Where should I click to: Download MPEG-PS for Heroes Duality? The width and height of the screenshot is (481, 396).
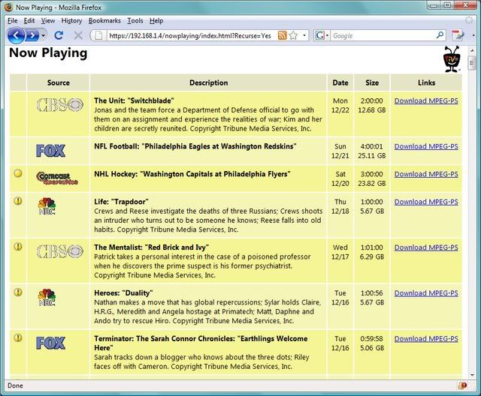[x=426, y=293]
